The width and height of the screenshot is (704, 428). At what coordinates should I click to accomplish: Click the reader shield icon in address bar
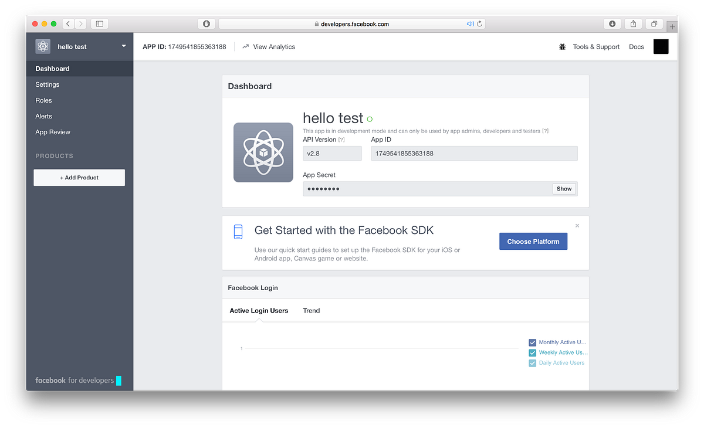point(207,23)
